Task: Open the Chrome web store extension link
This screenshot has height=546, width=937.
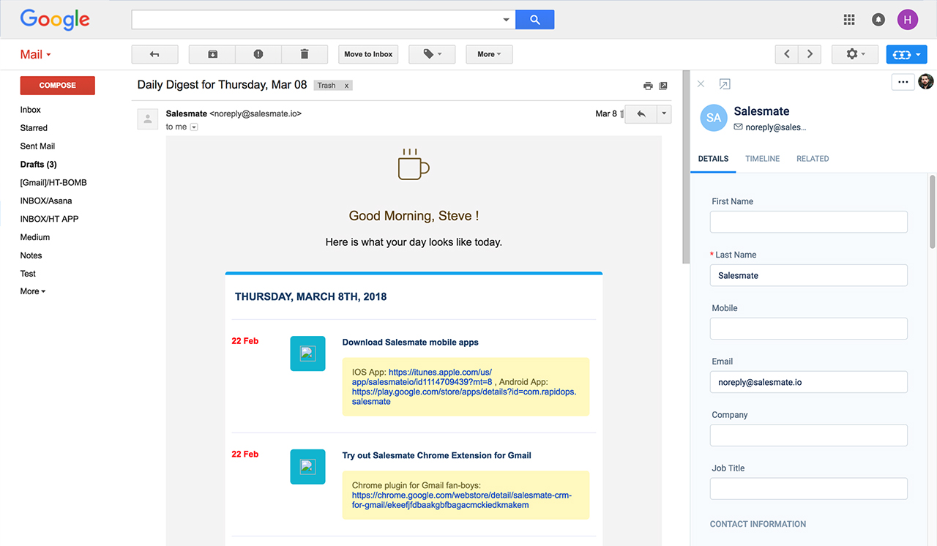Action: click(462, 500)
